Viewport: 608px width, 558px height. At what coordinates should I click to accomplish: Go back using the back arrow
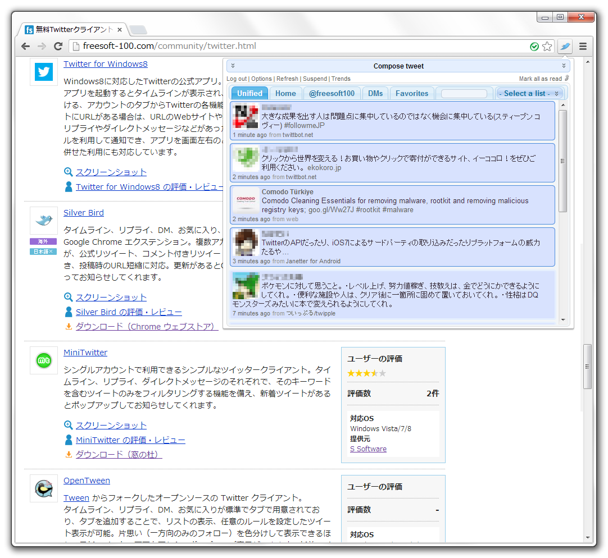(x=26, y=47)
